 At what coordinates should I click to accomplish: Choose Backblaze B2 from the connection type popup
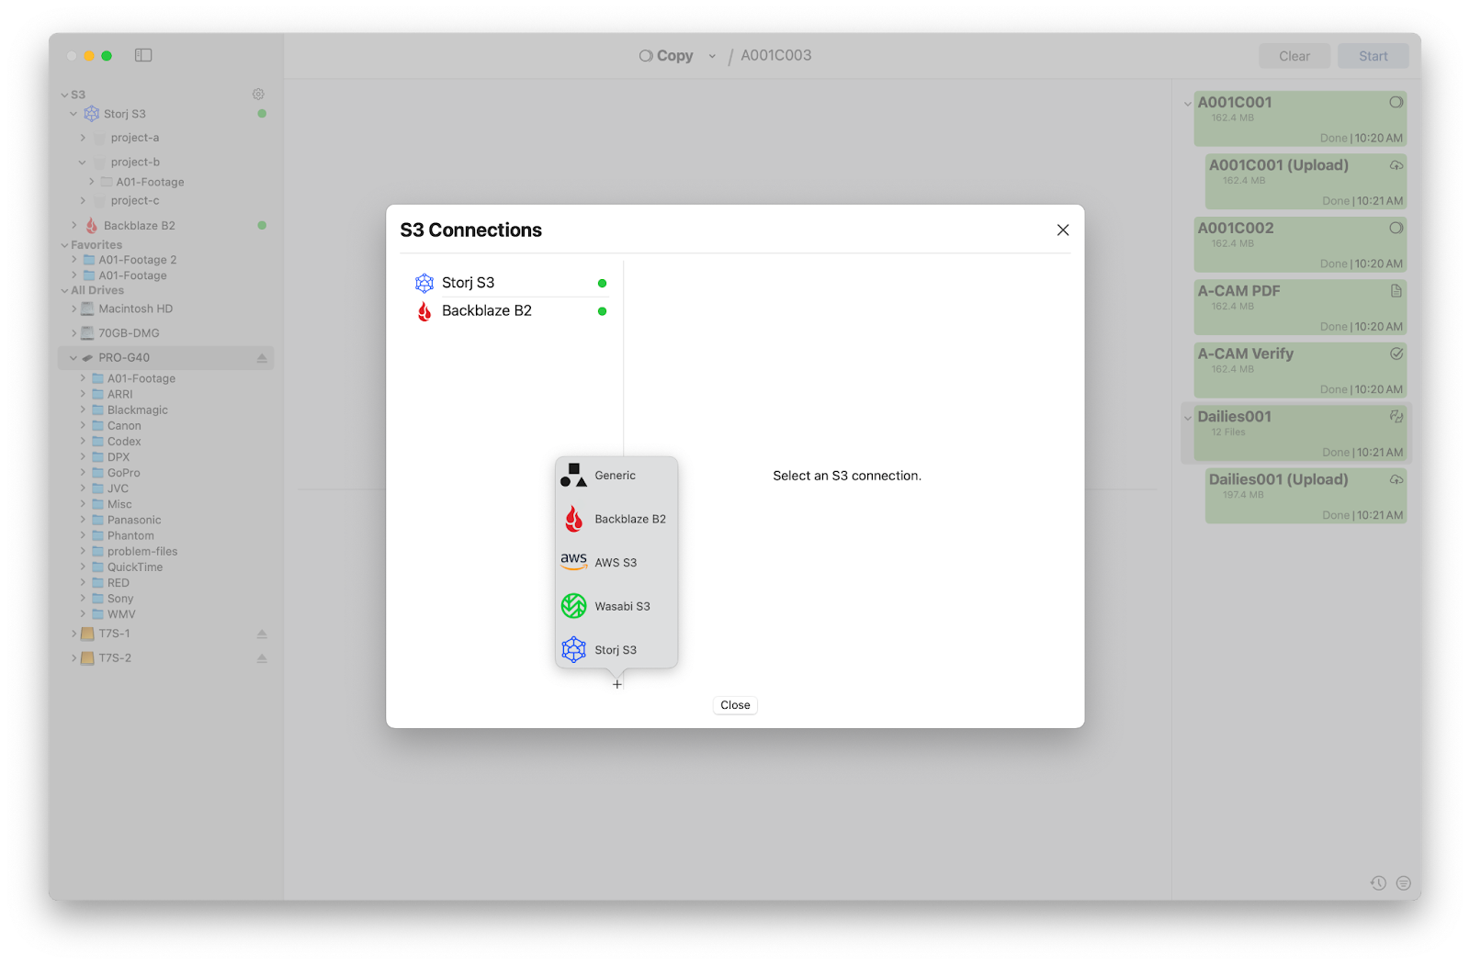click(616, 519)
